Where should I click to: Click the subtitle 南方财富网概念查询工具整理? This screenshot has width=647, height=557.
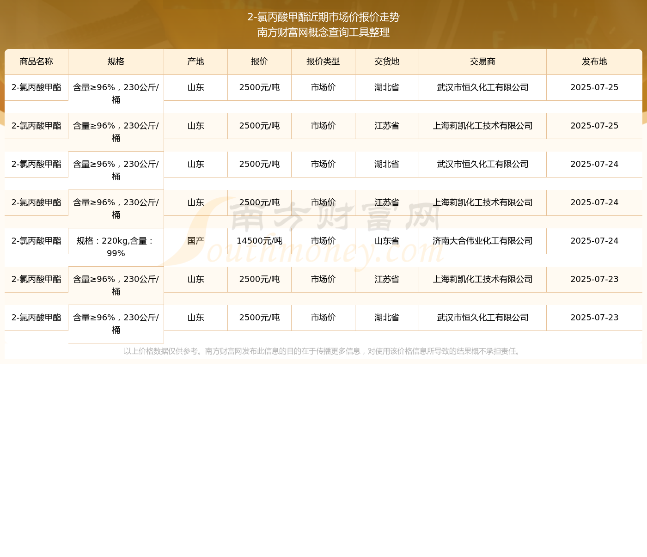pos(323,32)
